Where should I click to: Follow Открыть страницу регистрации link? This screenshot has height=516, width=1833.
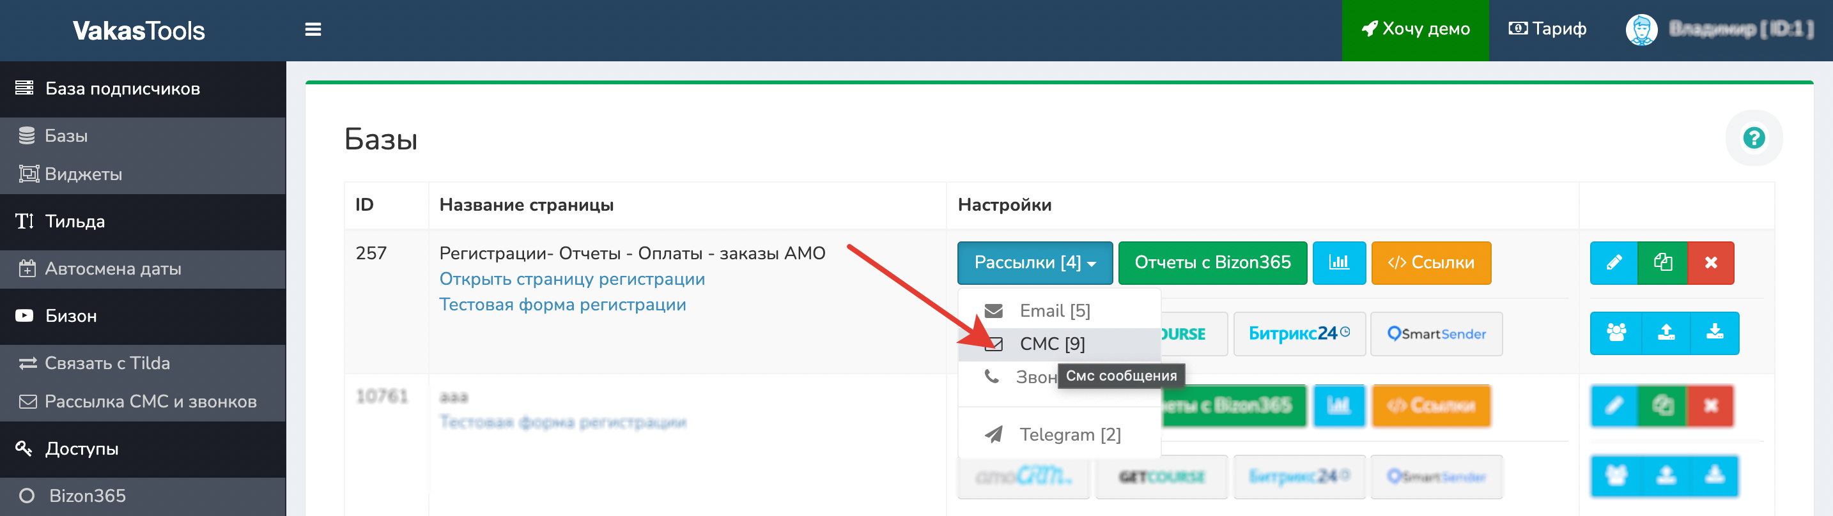coord(571,279)
